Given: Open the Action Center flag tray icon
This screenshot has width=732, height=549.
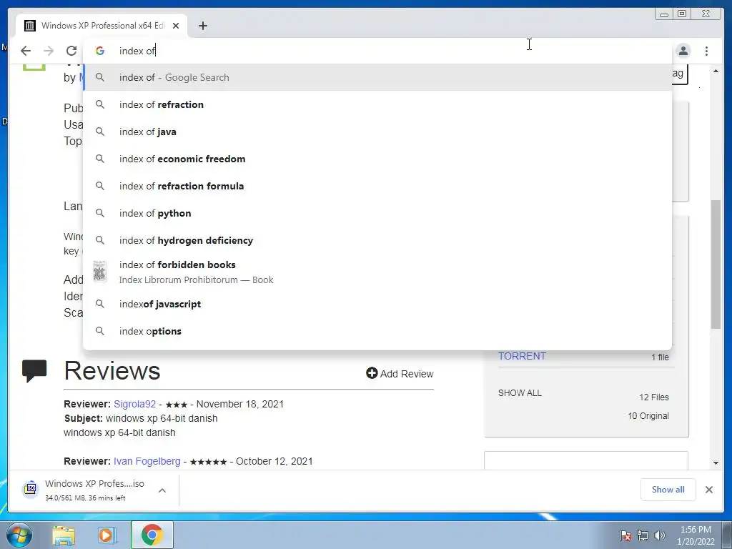Looking at the screenshot, I should coord(625,535).
